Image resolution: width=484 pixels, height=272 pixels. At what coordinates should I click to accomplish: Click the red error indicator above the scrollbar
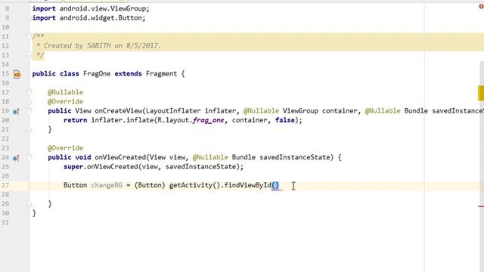point(481,6)
